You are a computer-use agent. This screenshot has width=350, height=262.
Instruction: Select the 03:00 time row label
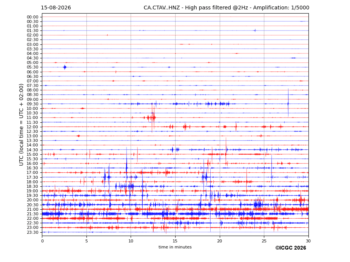(x=32, y=44)
